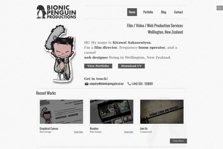Viewport: 223px width, 149px height.
Task: Click the phone handset icon
Action: coord(129,84)
